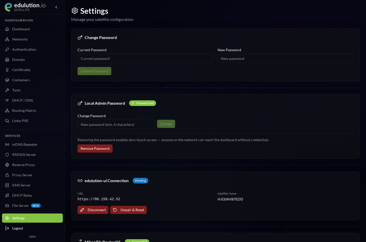Focus the Current password input field
366x242 pixels.
pyautogui.click(x=145, y=58)
